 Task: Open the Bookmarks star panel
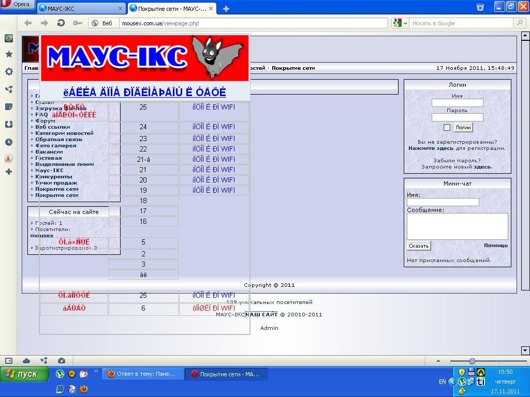(9, 54)
